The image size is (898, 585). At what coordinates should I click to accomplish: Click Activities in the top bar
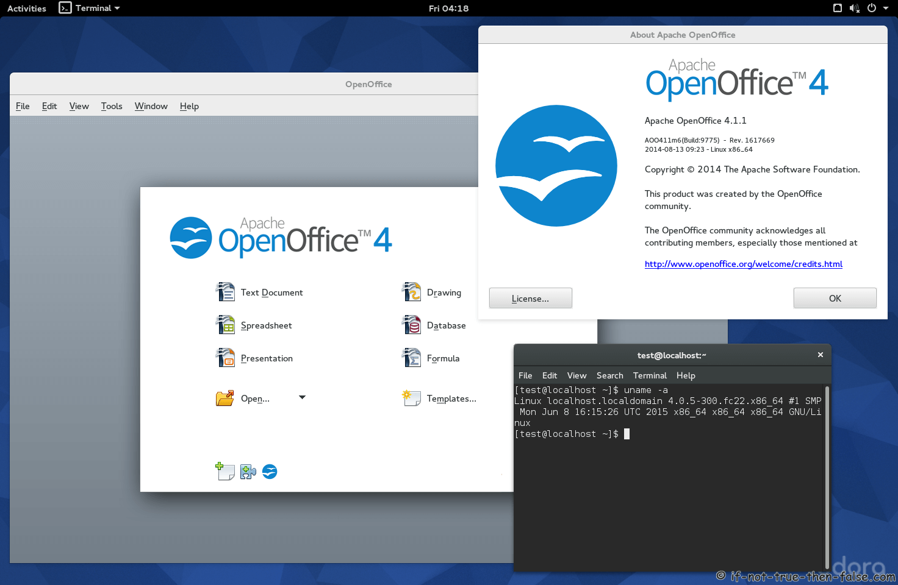[x=27, y=9]
